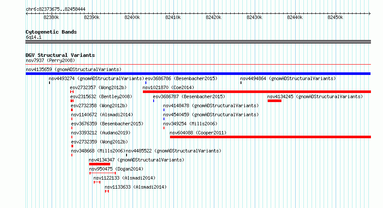This screenshot has width=383, height=208.
Task: Select nsv4134347 gnomAD variant label
Action: 136,160
